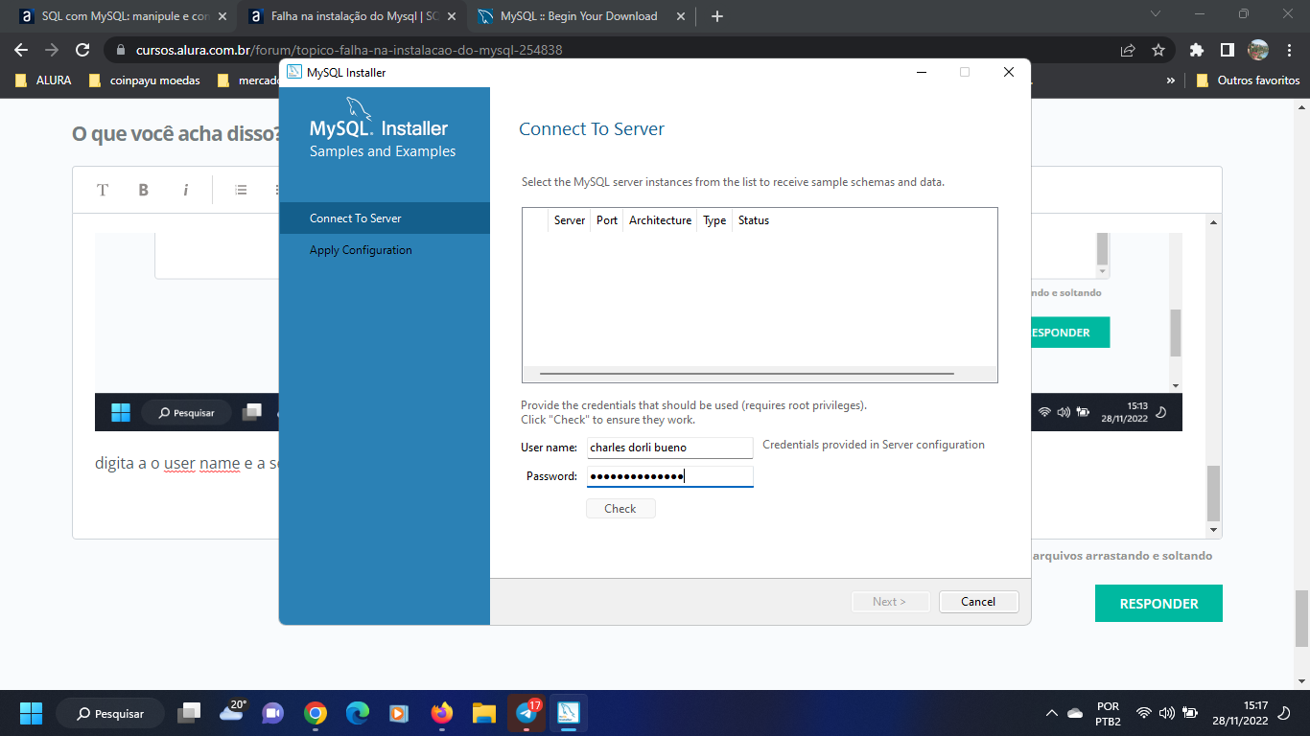Image resolution: width=1310 pixels, height=736 pixels.
Task: Open Microsoft Edge from the taskbar
Action: [358, 713]
